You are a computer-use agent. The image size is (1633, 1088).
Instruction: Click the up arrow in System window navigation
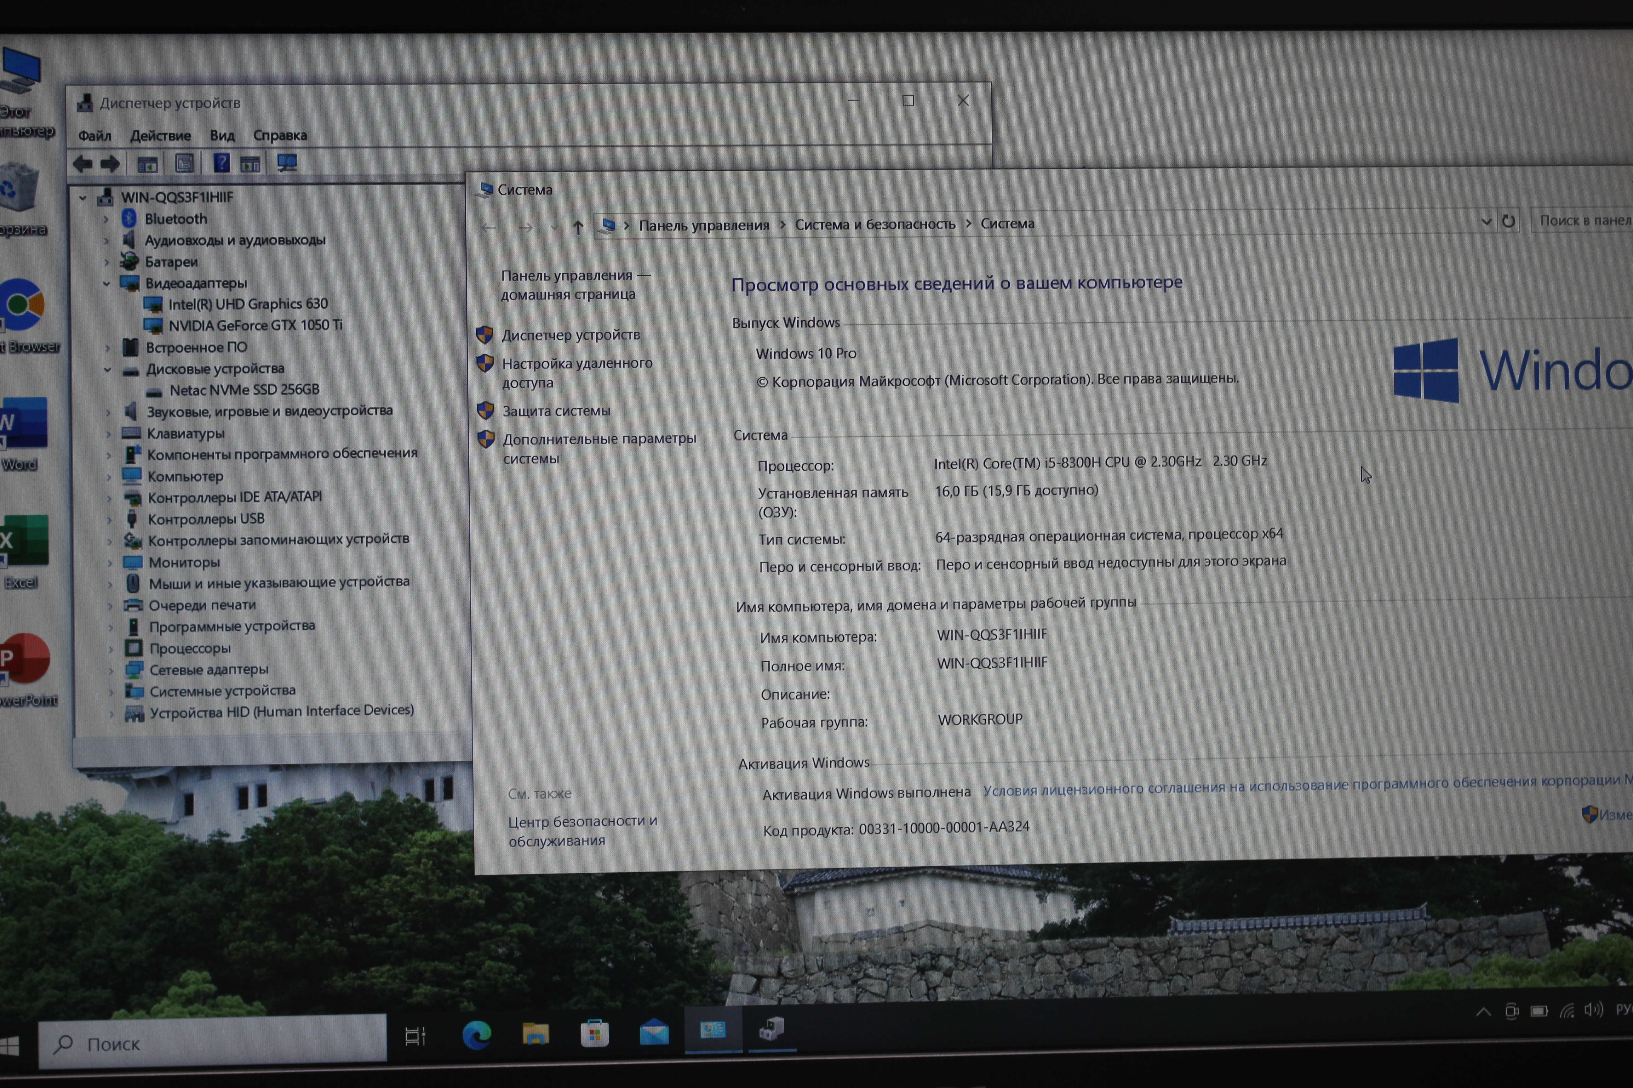(x=578, y=228)
